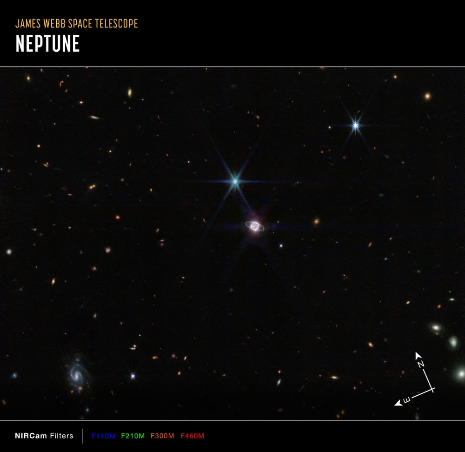Select the Neptune planet with rings
The width and height of the screenshot is (465, 452).
point(254,225)
